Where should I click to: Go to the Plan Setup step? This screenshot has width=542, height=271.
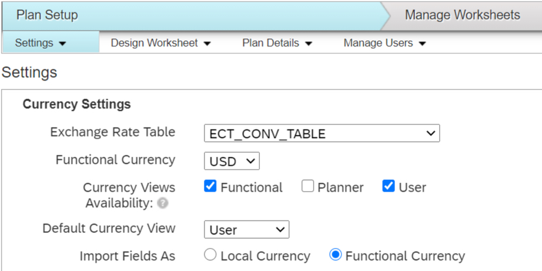47,15
